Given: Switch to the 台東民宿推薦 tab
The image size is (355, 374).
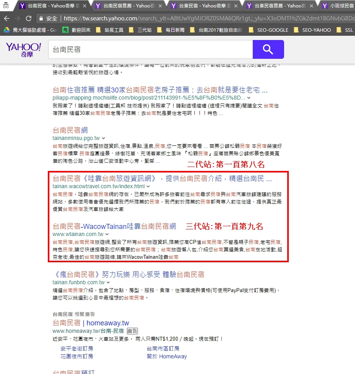Looking at the screenshot, I should (x=280, y=6).
